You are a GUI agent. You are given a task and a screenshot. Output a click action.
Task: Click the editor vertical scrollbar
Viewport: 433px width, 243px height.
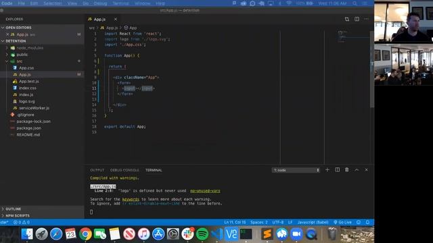(x=371, y=69)
